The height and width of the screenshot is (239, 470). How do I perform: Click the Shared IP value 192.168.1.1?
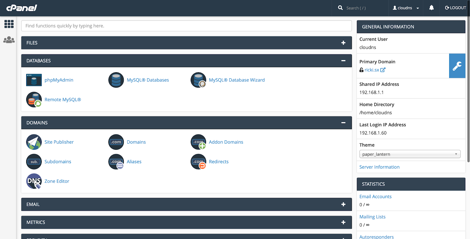[x=371, y=92]
